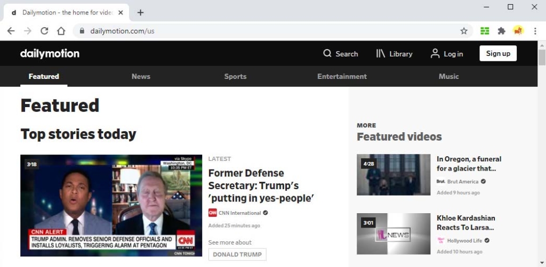Open the Sports tab
This screenshot has height=267, width=546.
pos(235,76)
